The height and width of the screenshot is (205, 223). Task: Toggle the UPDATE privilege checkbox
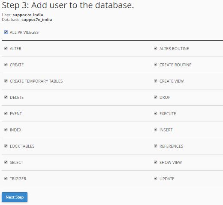(x=156, y=178)
